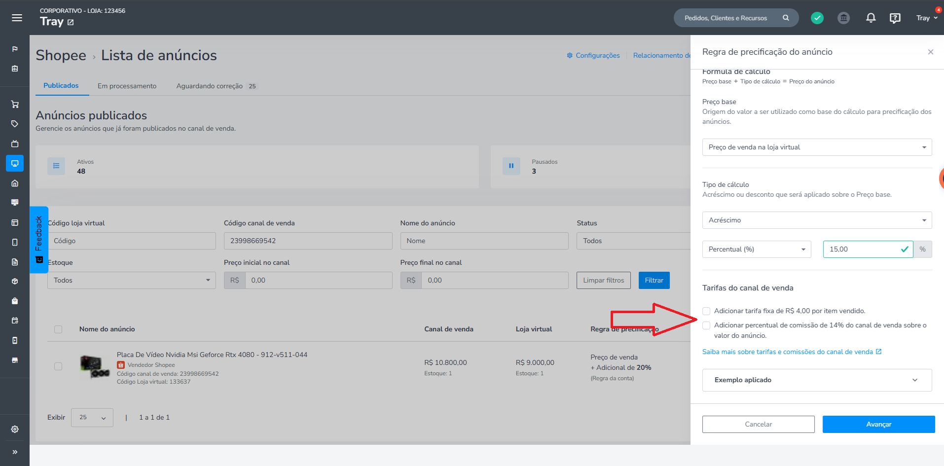The width and height of the screenshot is (944, 466).
Task: Open the Status Todos dropdown
Action: (633, 241)
